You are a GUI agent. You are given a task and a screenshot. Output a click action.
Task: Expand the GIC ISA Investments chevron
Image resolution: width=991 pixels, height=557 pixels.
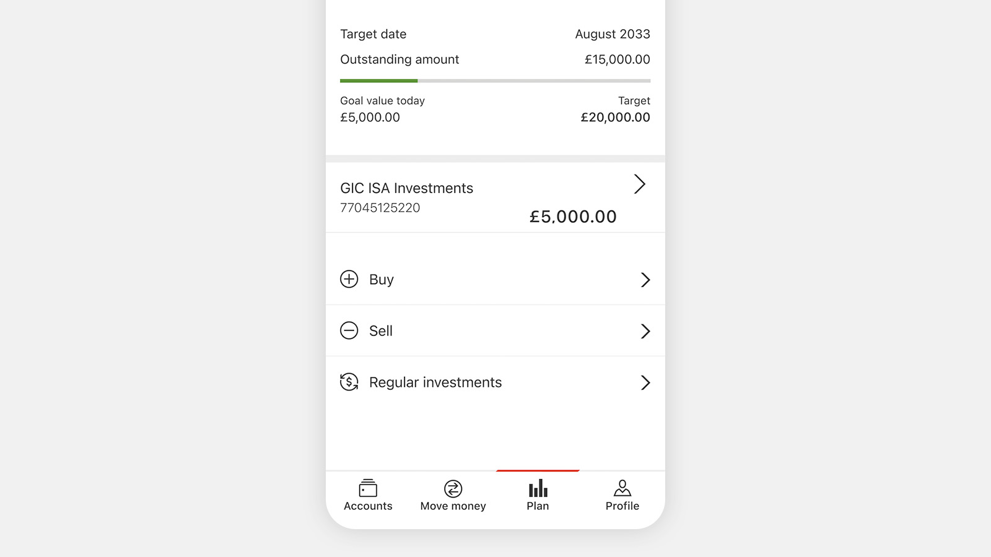click(x=640, y=184)
